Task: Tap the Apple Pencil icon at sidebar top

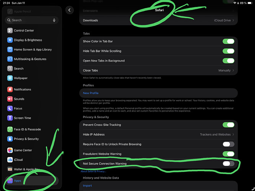Action: tap(10, 11)
